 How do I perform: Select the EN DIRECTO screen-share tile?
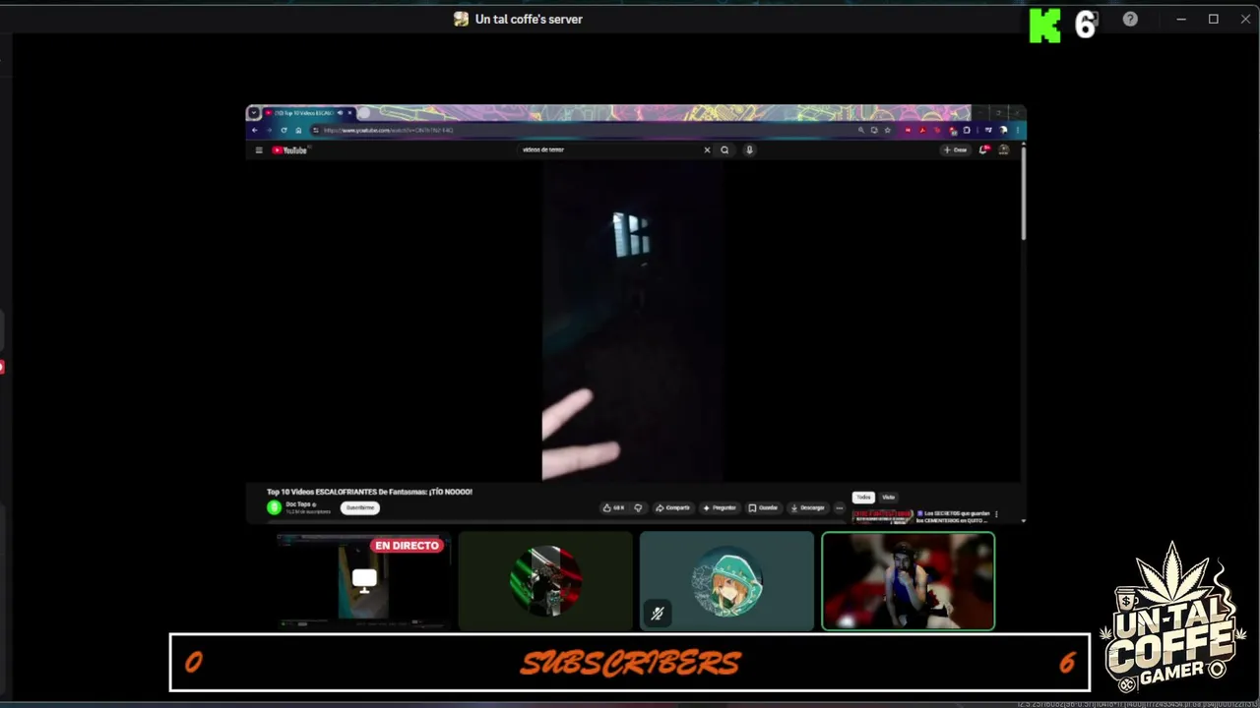[x=363, y=580]
